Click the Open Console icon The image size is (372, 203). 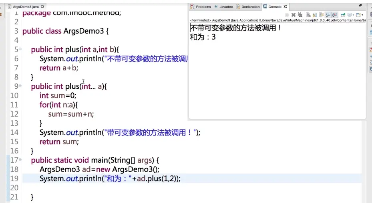358,15
